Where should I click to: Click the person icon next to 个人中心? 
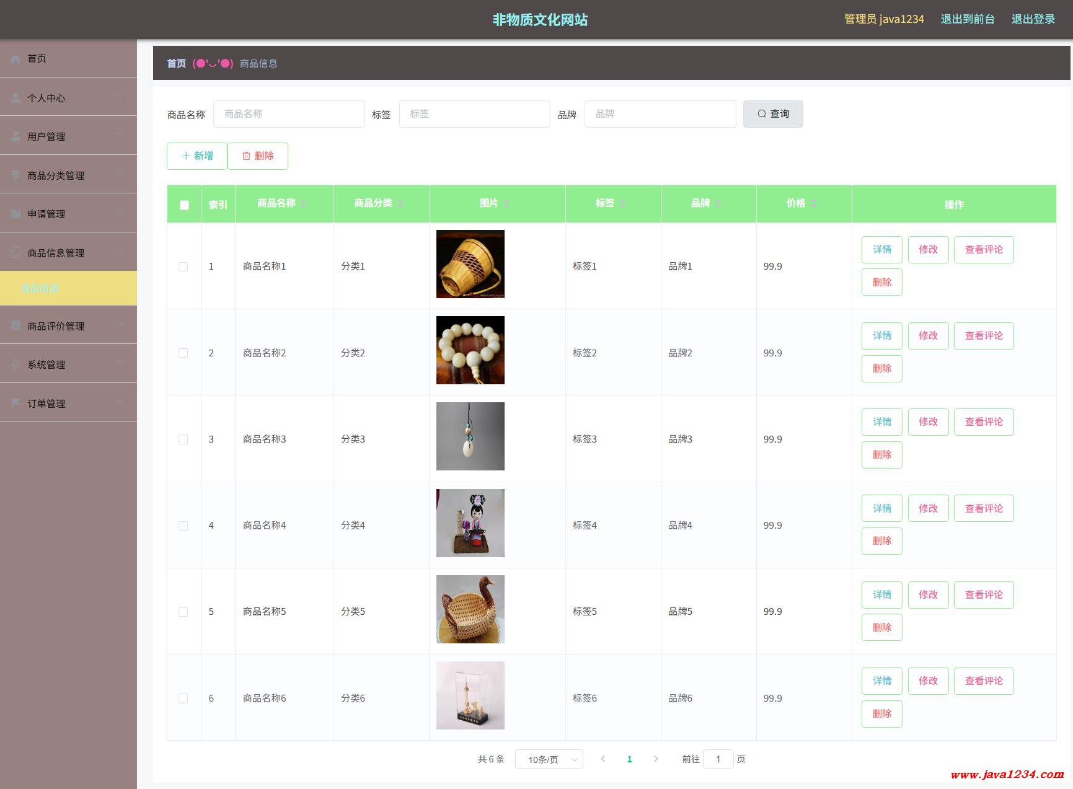15,98
